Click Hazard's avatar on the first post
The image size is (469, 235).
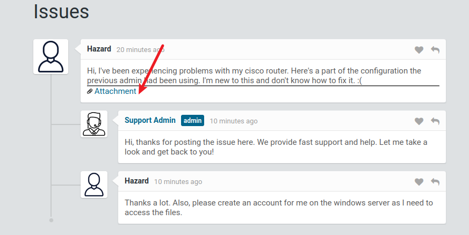[50, 56]
